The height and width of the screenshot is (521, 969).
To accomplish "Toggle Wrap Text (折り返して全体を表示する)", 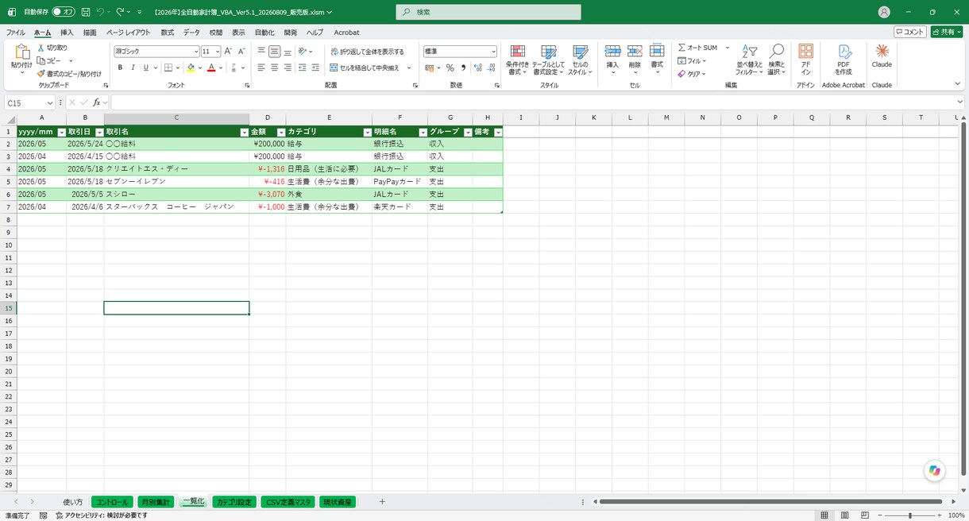I will coord(367,52).
